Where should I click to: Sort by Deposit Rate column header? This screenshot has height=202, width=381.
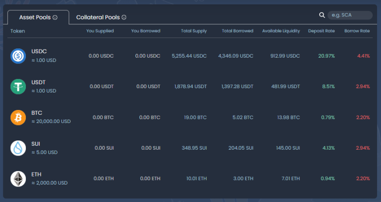(x=321, y=31)
